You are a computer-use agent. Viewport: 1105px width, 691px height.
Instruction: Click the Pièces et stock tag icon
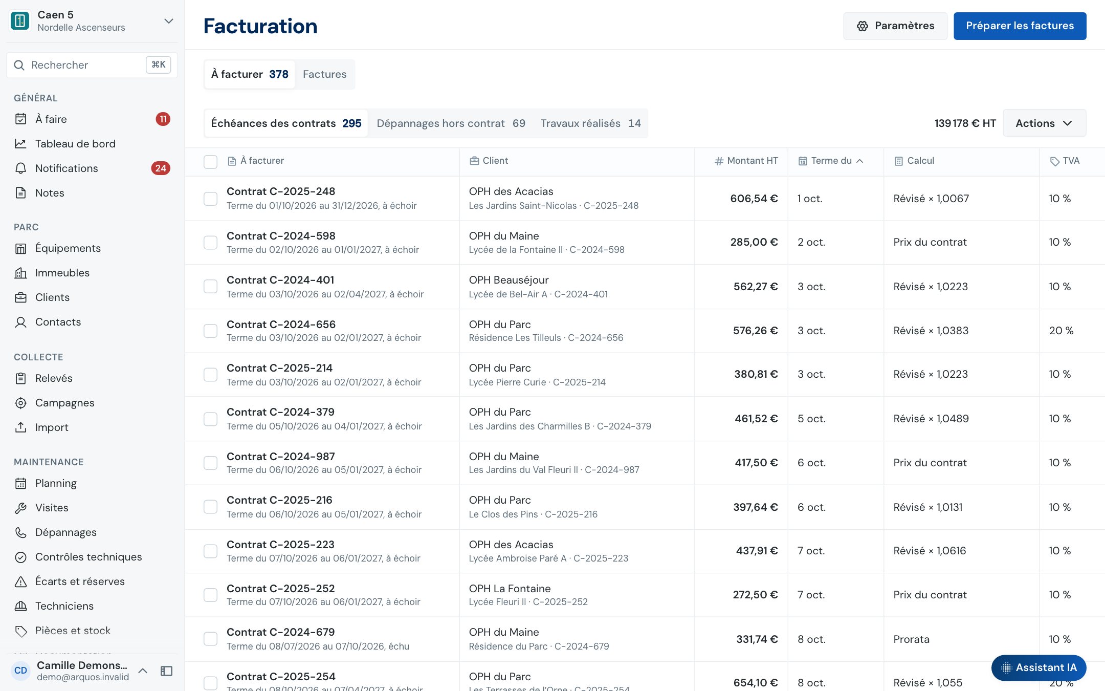tap(20, 631)
